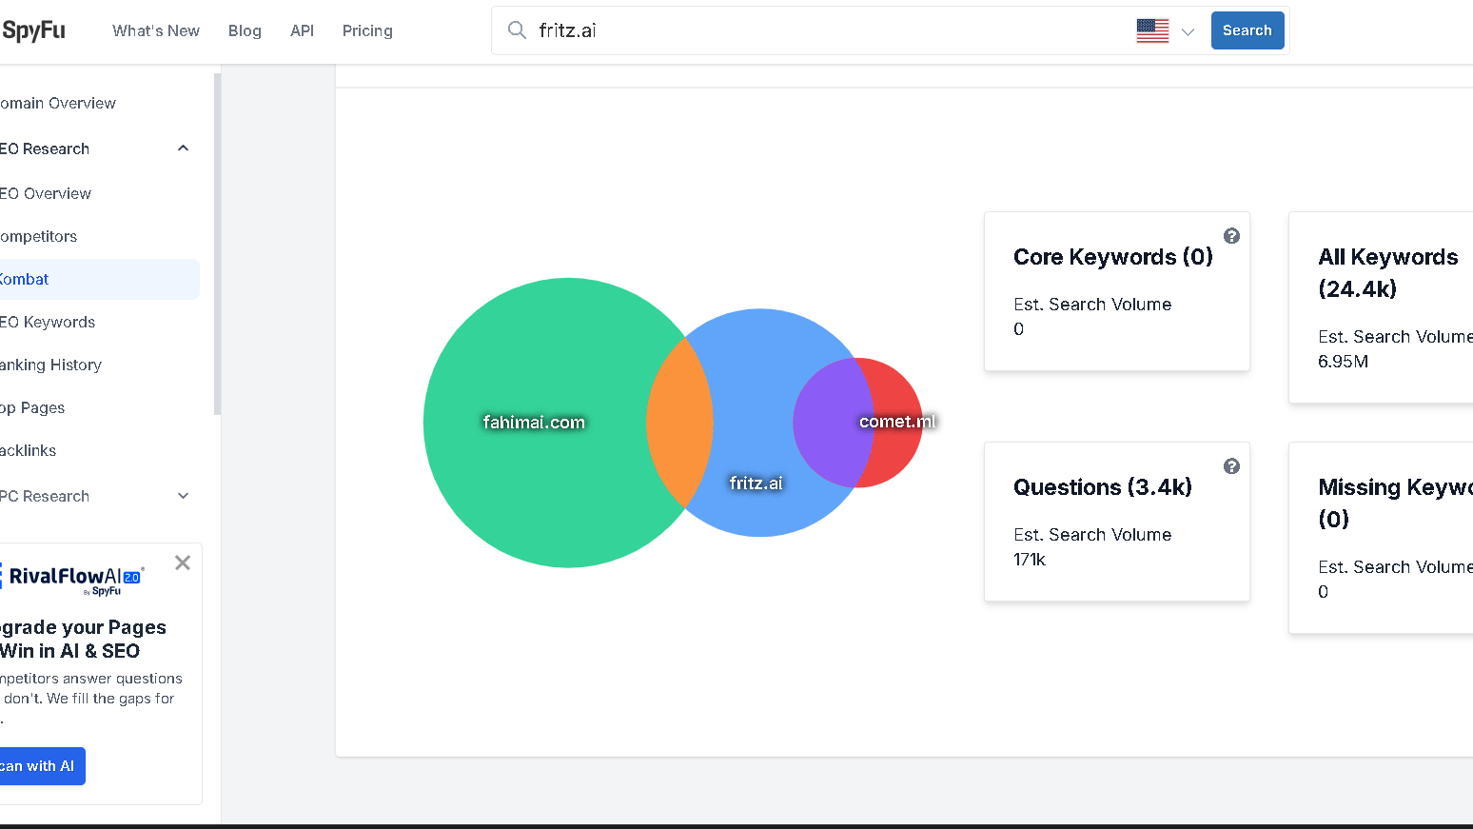Select the orange overlap region in Venn diagram

tap(679, 422)
